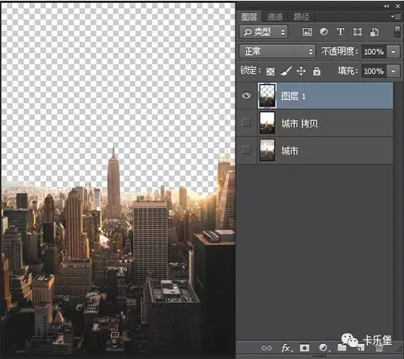Image resolution: width=404 pixels, height=359 pixels.
Task: Open the 类型 filter type dropdown
Action: 263,32
